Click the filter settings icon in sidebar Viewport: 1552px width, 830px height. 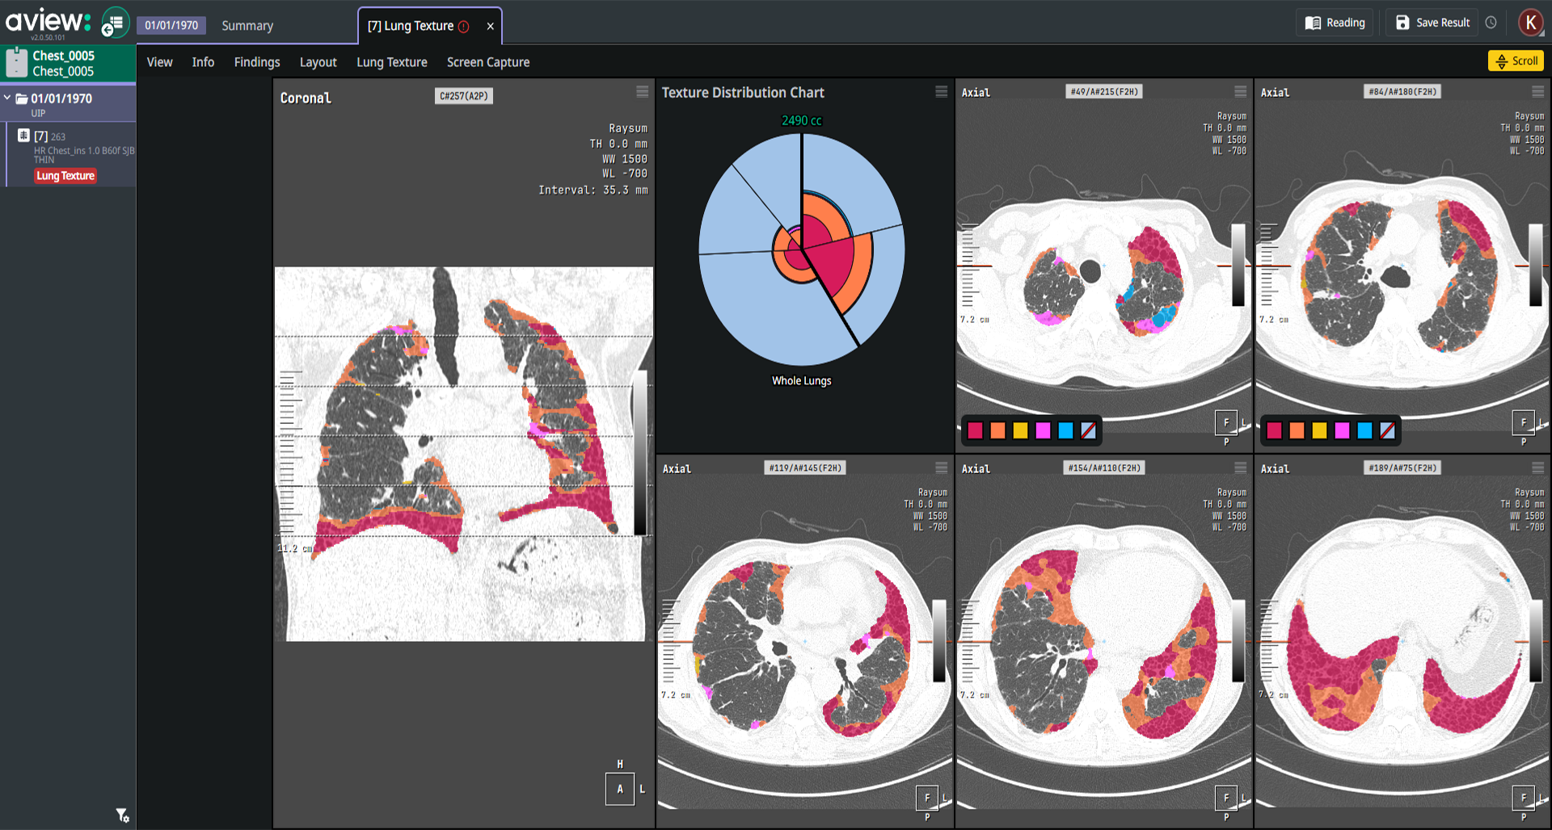[x=122, y=815]
